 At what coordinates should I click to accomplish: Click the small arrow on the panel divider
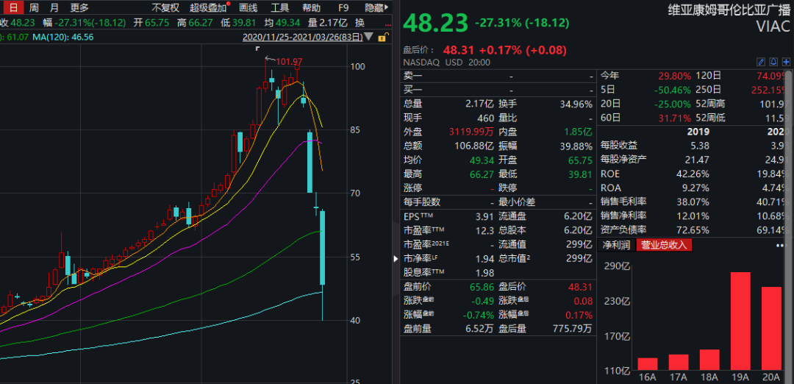(x=397, y=258)
